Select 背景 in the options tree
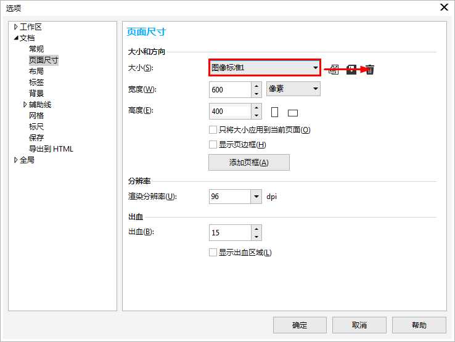 pyautogui.click(x=36, y=94)
